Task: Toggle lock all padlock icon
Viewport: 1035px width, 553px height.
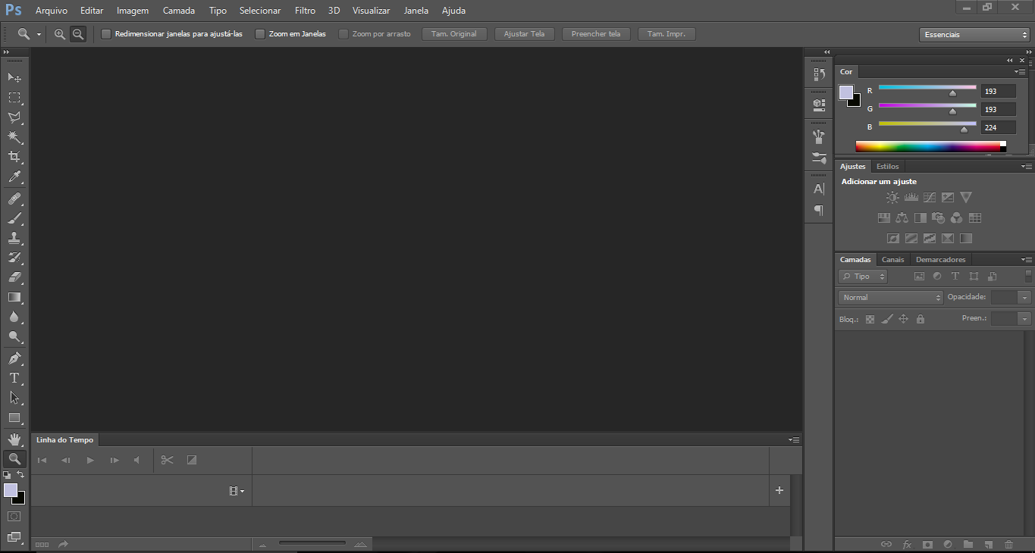Action: 920,319
